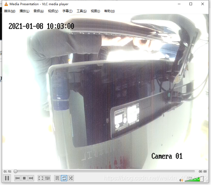Image resolution: width=211 pixels, height=185 pixels.
Task: Close the VLC media player window
Action: coord(203,4)
